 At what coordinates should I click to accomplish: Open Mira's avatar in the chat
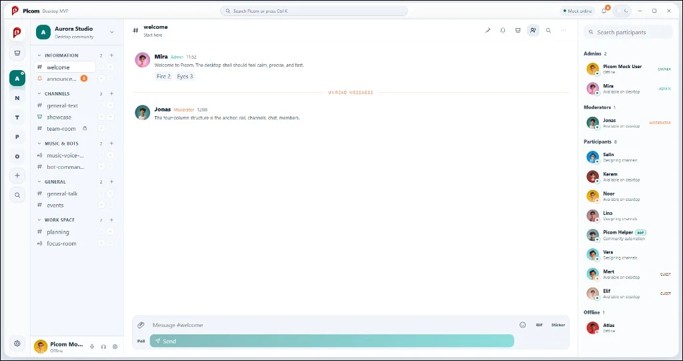(143, 60)
